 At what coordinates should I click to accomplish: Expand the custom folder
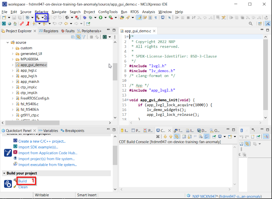click(13, 48)
